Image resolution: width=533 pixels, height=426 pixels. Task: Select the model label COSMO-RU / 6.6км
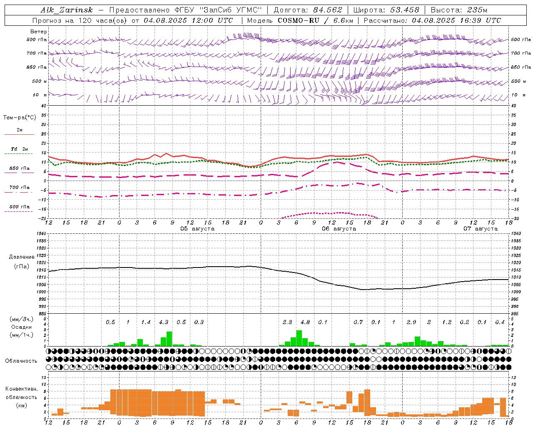316,20
